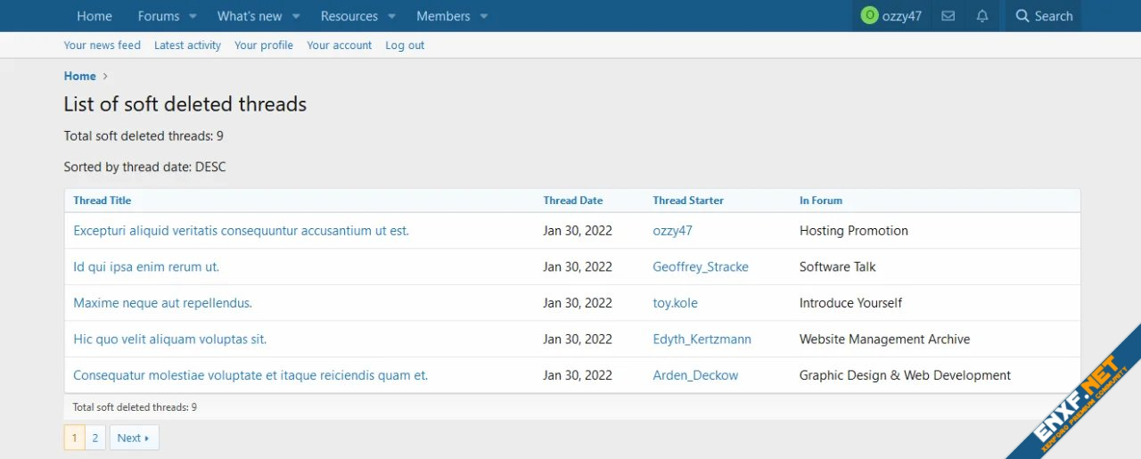
Task: Open Latest activity sub-navigation link
Action: point(187,45)
